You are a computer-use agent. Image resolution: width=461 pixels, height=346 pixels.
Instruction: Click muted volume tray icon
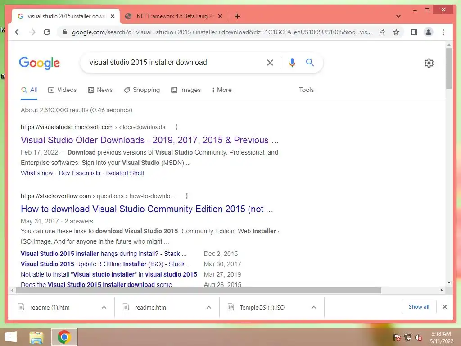click(x=418, y=337)
